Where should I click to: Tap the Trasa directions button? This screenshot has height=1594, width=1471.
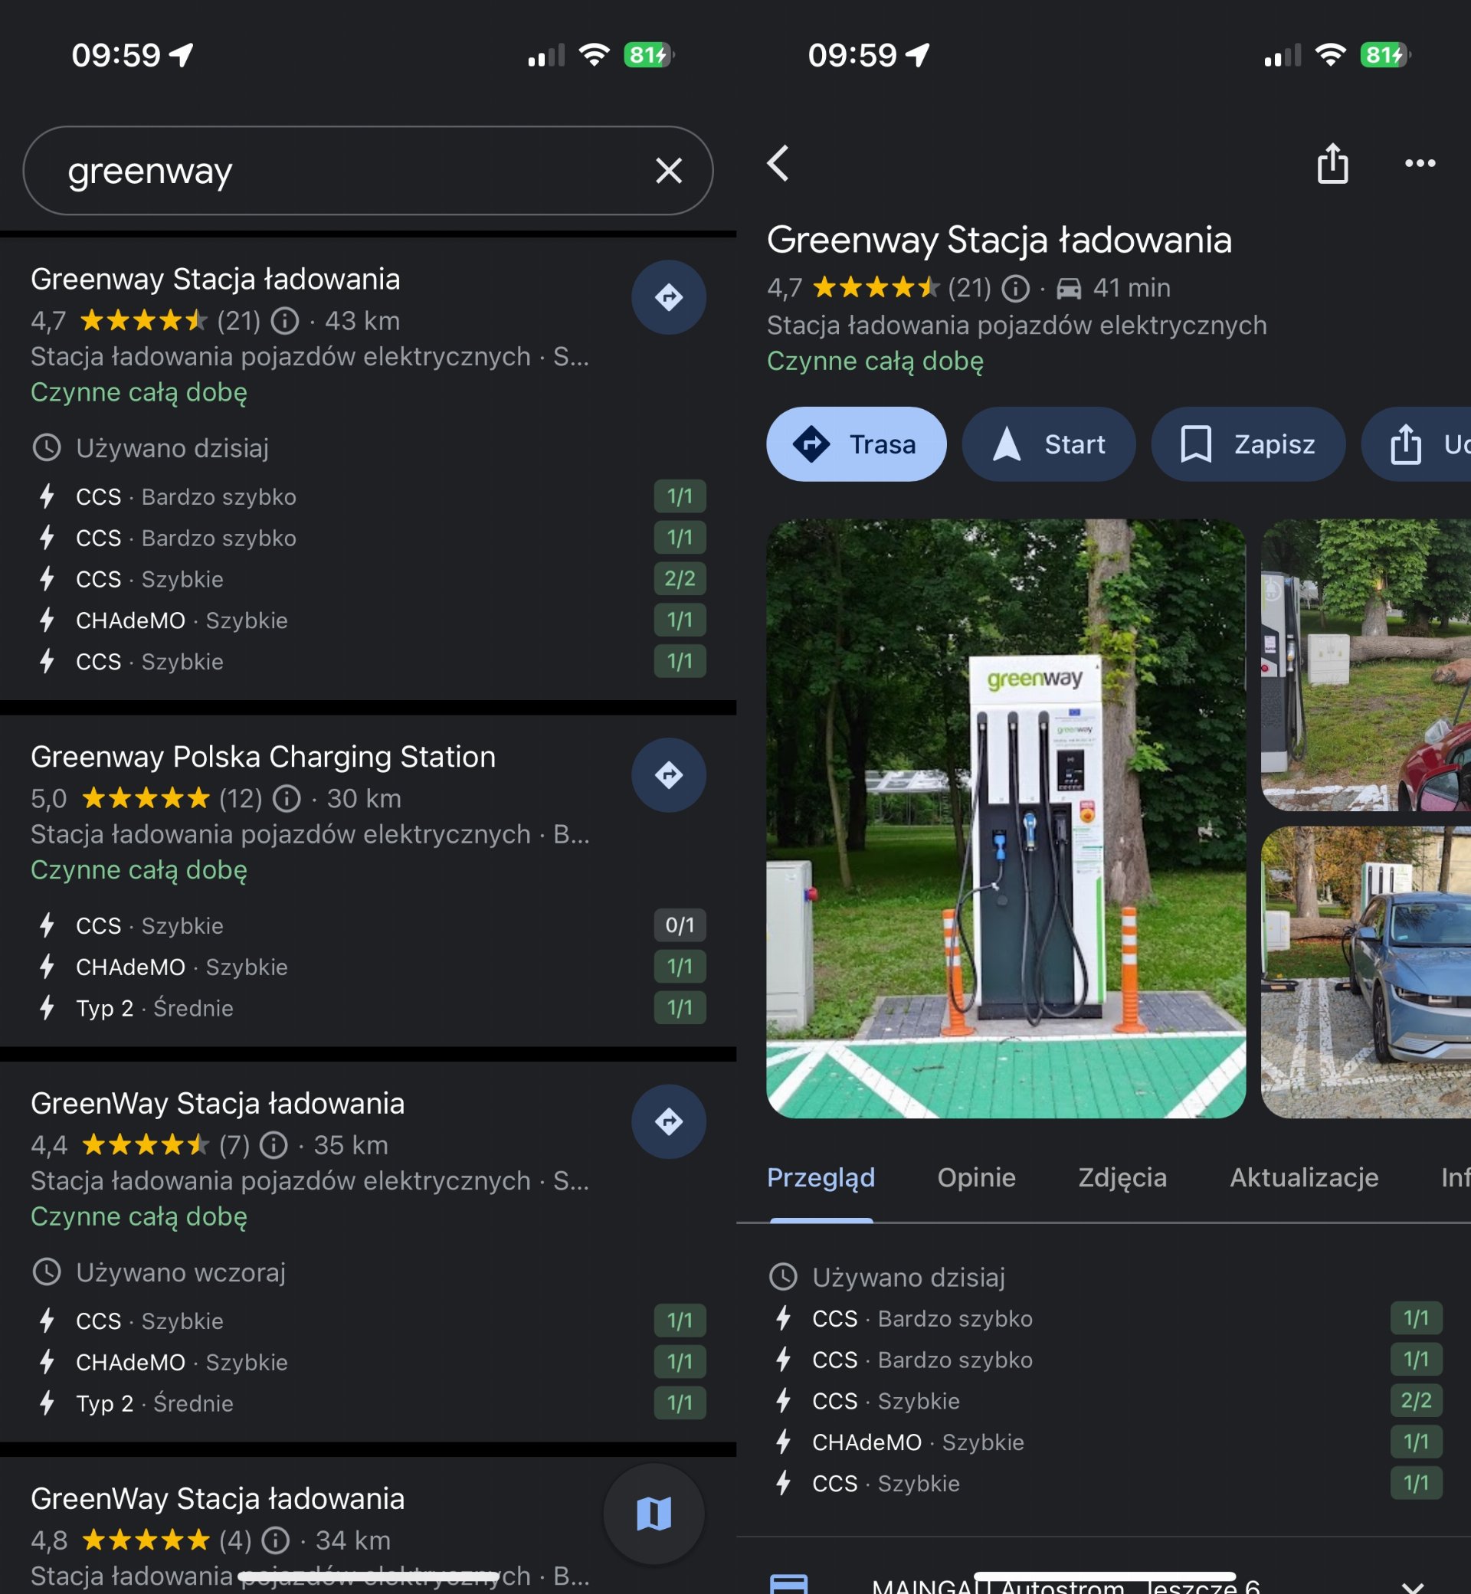tap(857, 444)
